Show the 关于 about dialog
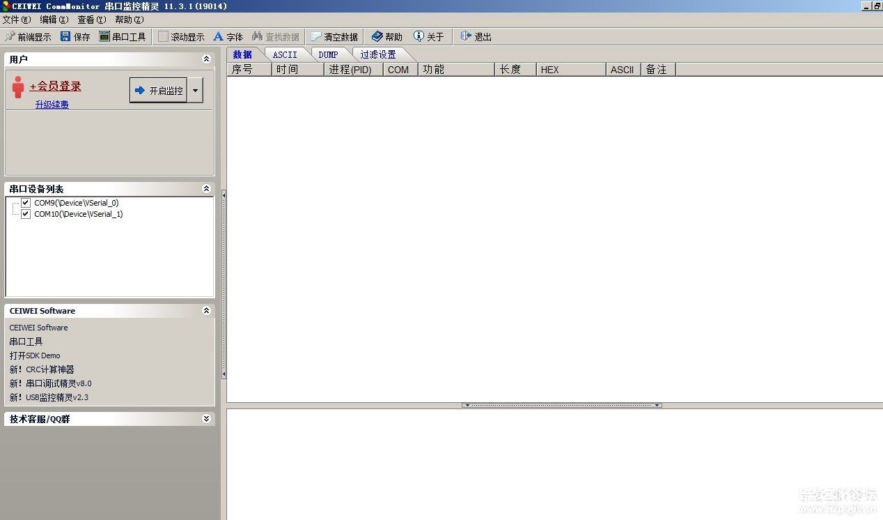Screen dimensions: 883x520 point(428,36)
